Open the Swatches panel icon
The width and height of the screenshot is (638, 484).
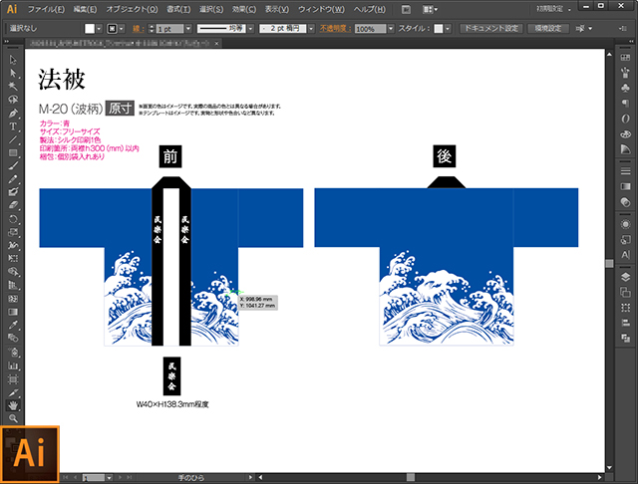625,58
